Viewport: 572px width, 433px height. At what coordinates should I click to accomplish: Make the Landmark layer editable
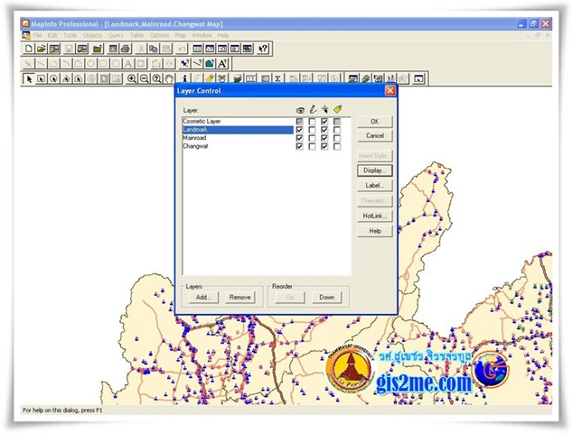coord(313,130)
